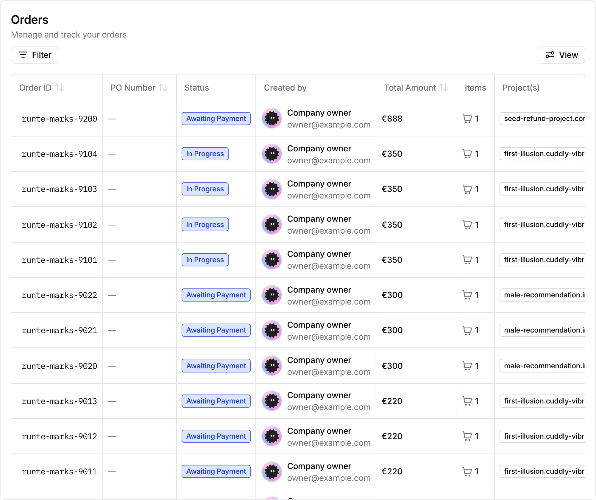The width and height of the screenshot is (596, 500).
Task: Click €220 amount in runte-marks-9011 row
Action: [x=392, y=471]
